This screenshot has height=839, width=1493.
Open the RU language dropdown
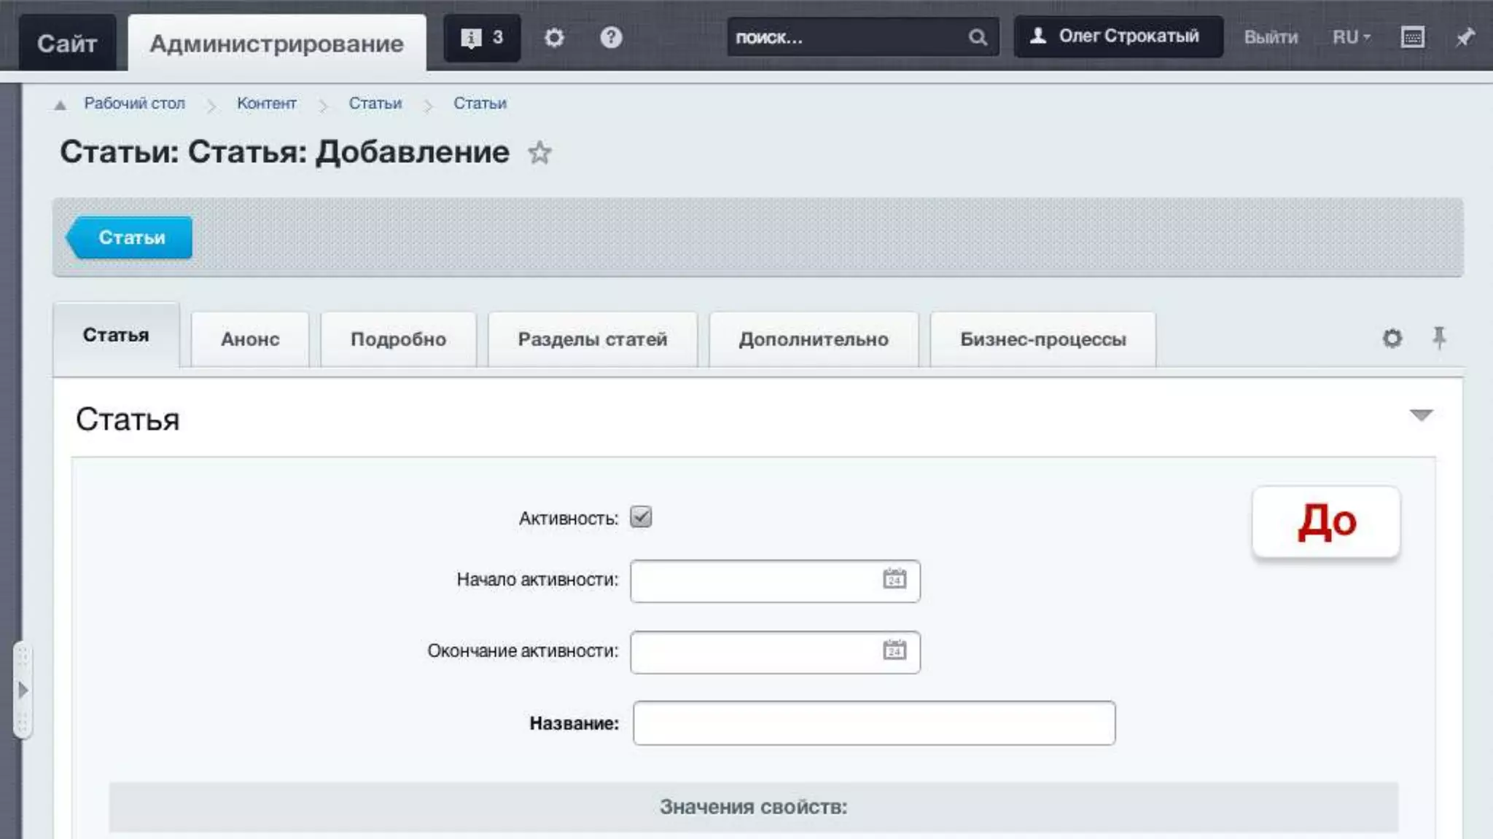[1351, 37]
